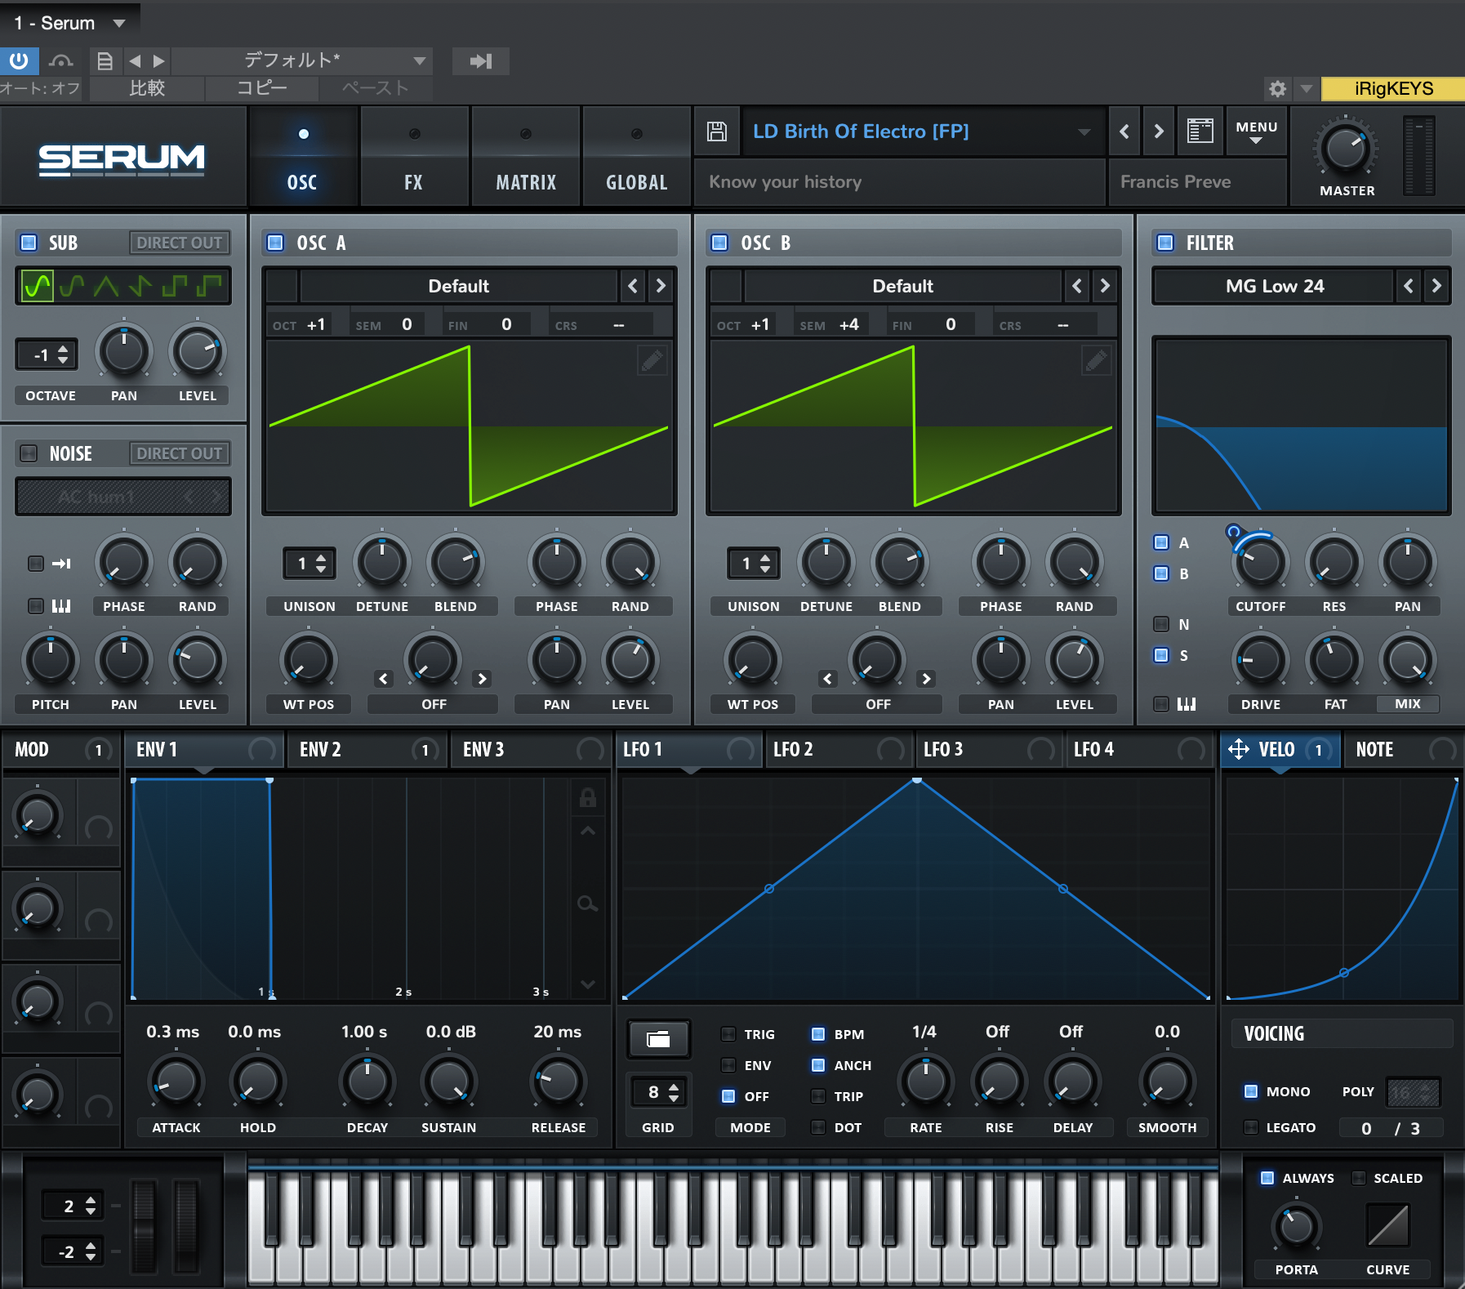Click the DIRECT OUT button in the SUB section
The image size is (1465, 1289).
180,242
